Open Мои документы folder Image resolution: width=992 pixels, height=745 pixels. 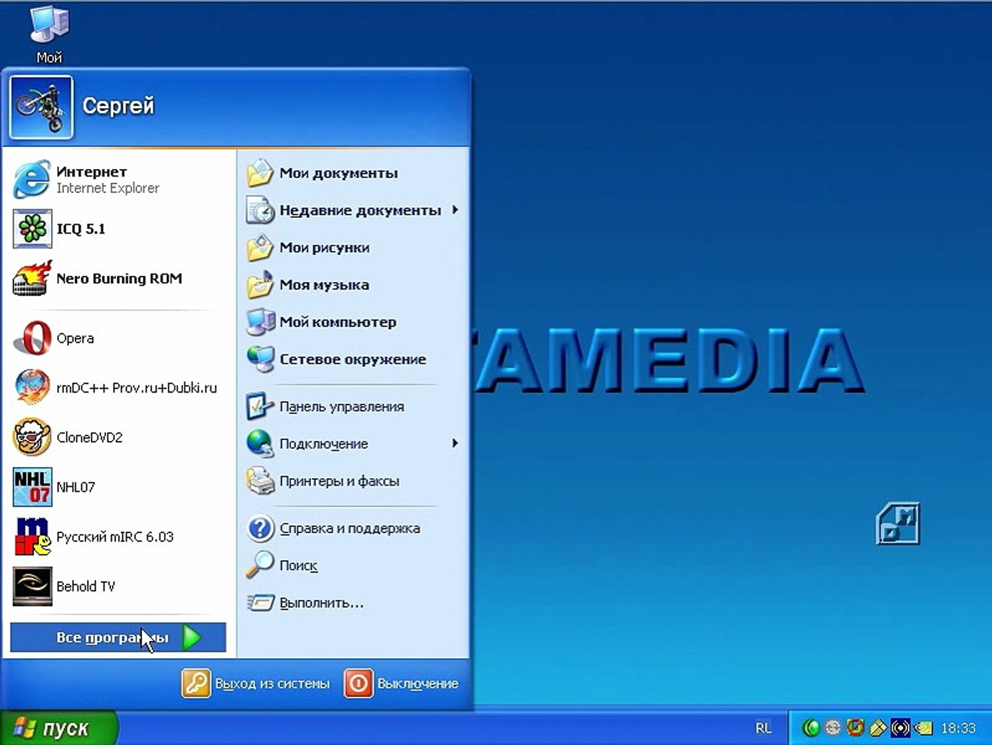click(x=353, y=173)
